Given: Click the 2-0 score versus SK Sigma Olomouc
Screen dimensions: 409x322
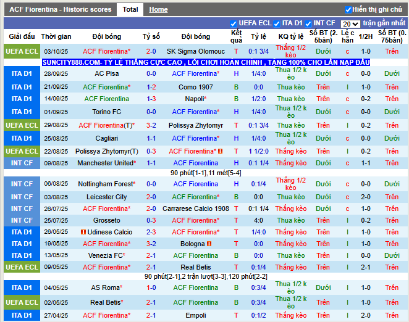Looking at the screenshot, I should [151, 51].
